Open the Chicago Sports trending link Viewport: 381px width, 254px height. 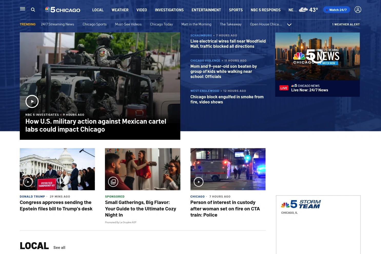94,24
